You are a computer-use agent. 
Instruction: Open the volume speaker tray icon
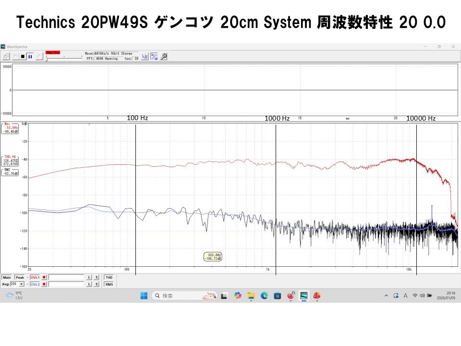coord(422,296)
